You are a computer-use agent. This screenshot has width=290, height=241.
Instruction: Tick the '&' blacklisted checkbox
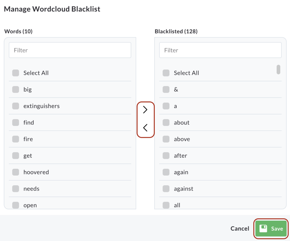coord(166,89)
